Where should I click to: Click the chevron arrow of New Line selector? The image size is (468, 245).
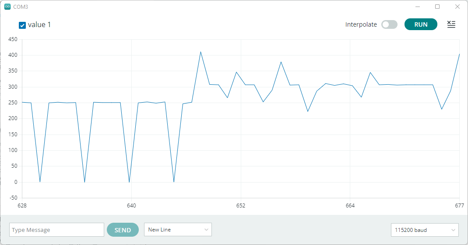pos(206,230)
